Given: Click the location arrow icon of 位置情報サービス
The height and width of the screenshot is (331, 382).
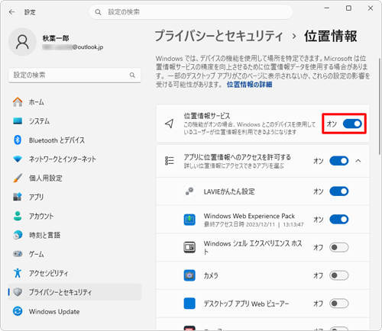Looking at the screenshot, I should (x=170, y=124).
